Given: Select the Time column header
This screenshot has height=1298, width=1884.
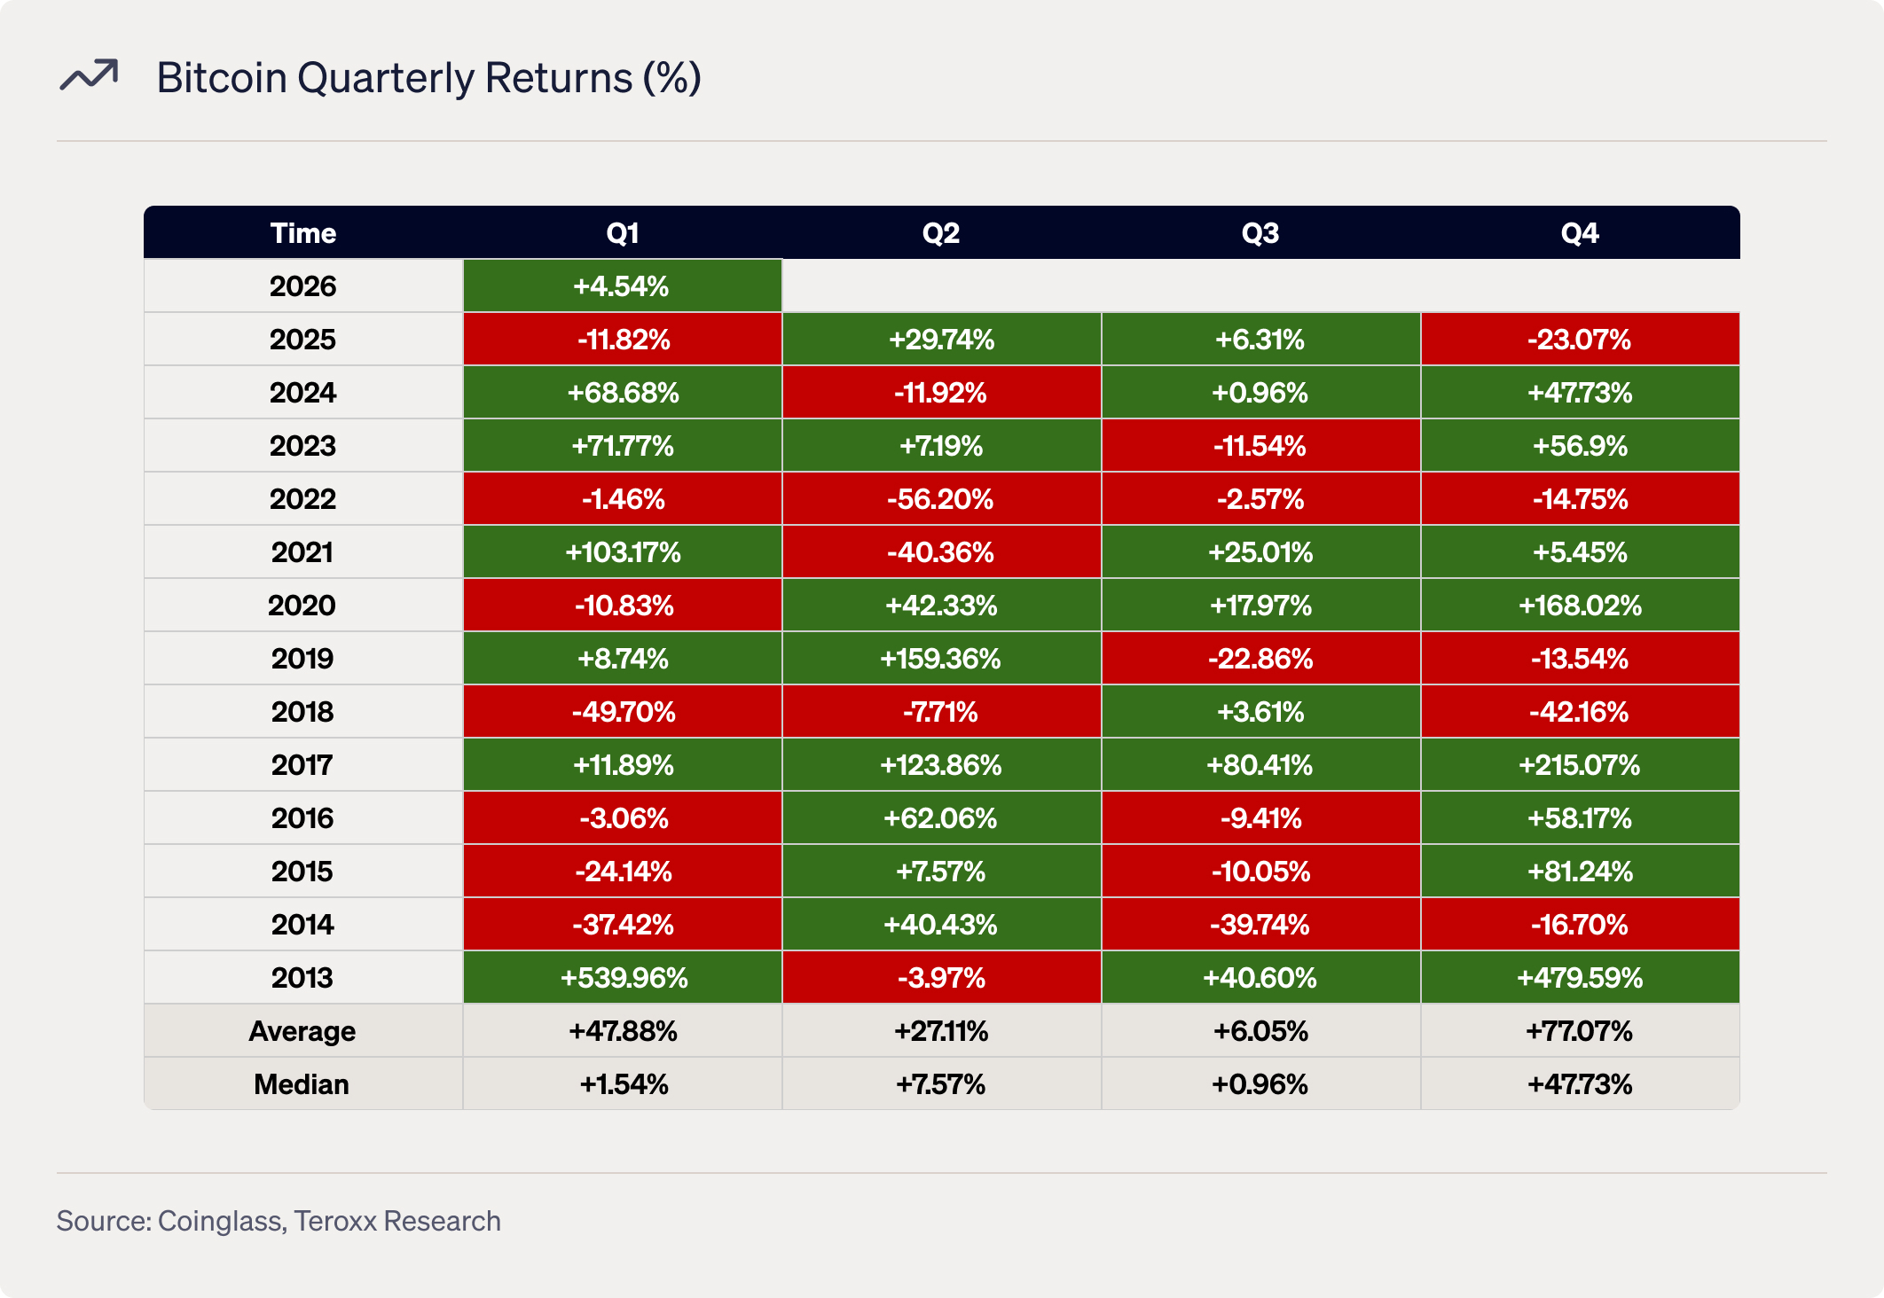Looking at the screenshot, I should (x=302, y=233).
